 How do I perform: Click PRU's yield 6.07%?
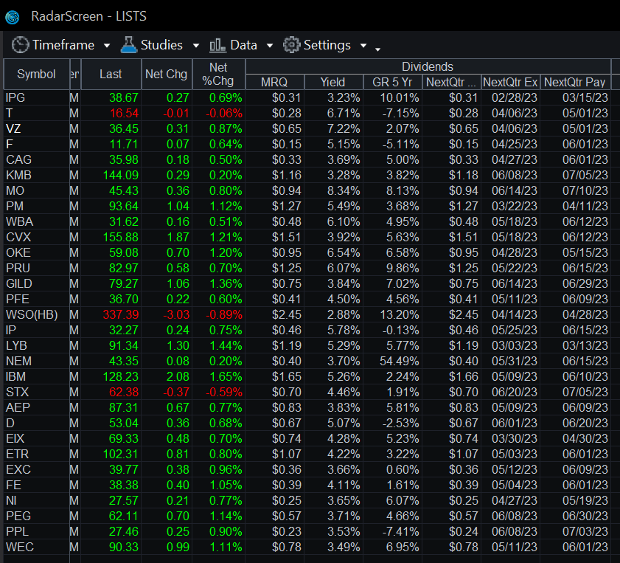[344, 268]
